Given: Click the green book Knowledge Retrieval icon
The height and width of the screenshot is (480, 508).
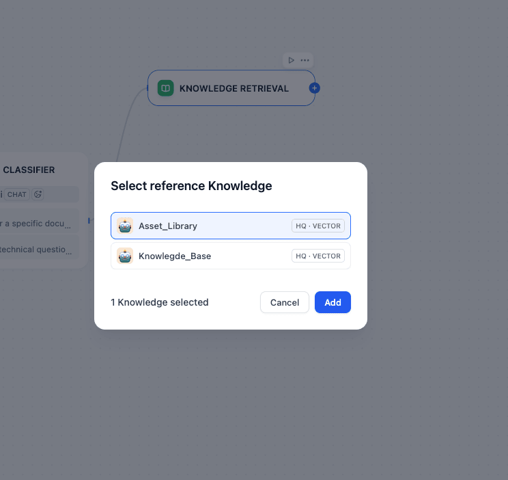Looking at the screenshot, I should click(165, 88).
